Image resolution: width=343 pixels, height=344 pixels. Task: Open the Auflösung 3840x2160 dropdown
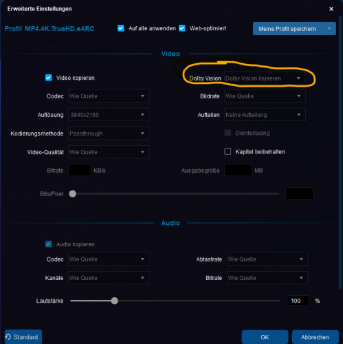click(109, 115)
